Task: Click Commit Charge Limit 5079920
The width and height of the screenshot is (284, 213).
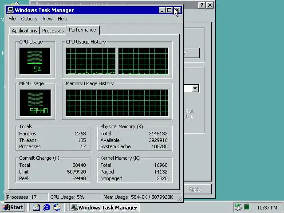Action: point(76,172)
